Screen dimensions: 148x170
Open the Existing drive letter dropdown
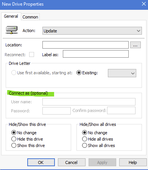pyautogui.click(x=122, y=73)
